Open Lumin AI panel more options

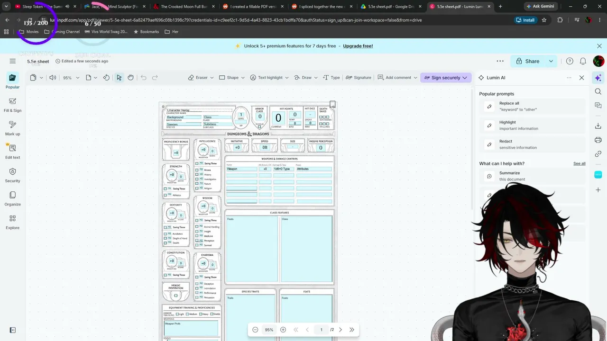click(569, 78)
